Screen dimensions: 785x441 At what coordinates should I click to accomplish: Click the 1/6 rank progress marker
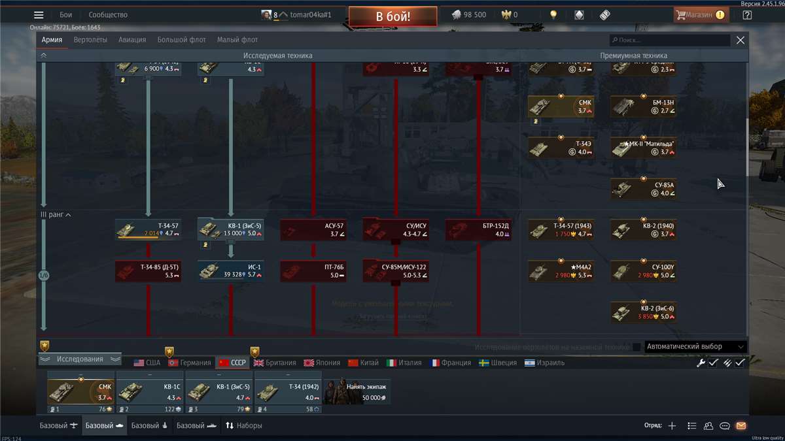pos(44,276)
